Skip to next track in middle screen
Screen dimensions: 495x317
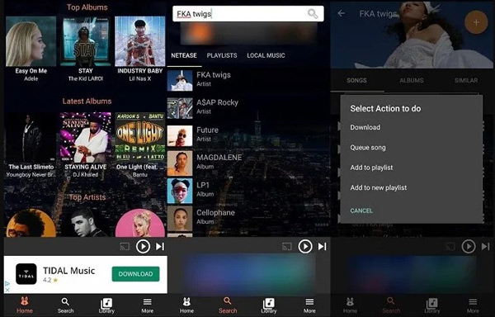323,246
